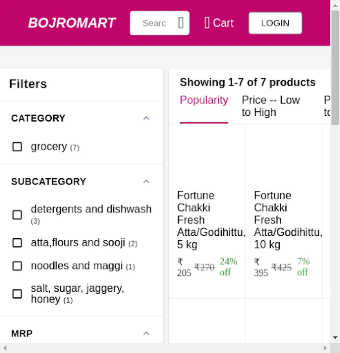Viewport: 340px width, 353px height.
Task: Collapse the MRP filter section
Action: [x=146, y=333]
